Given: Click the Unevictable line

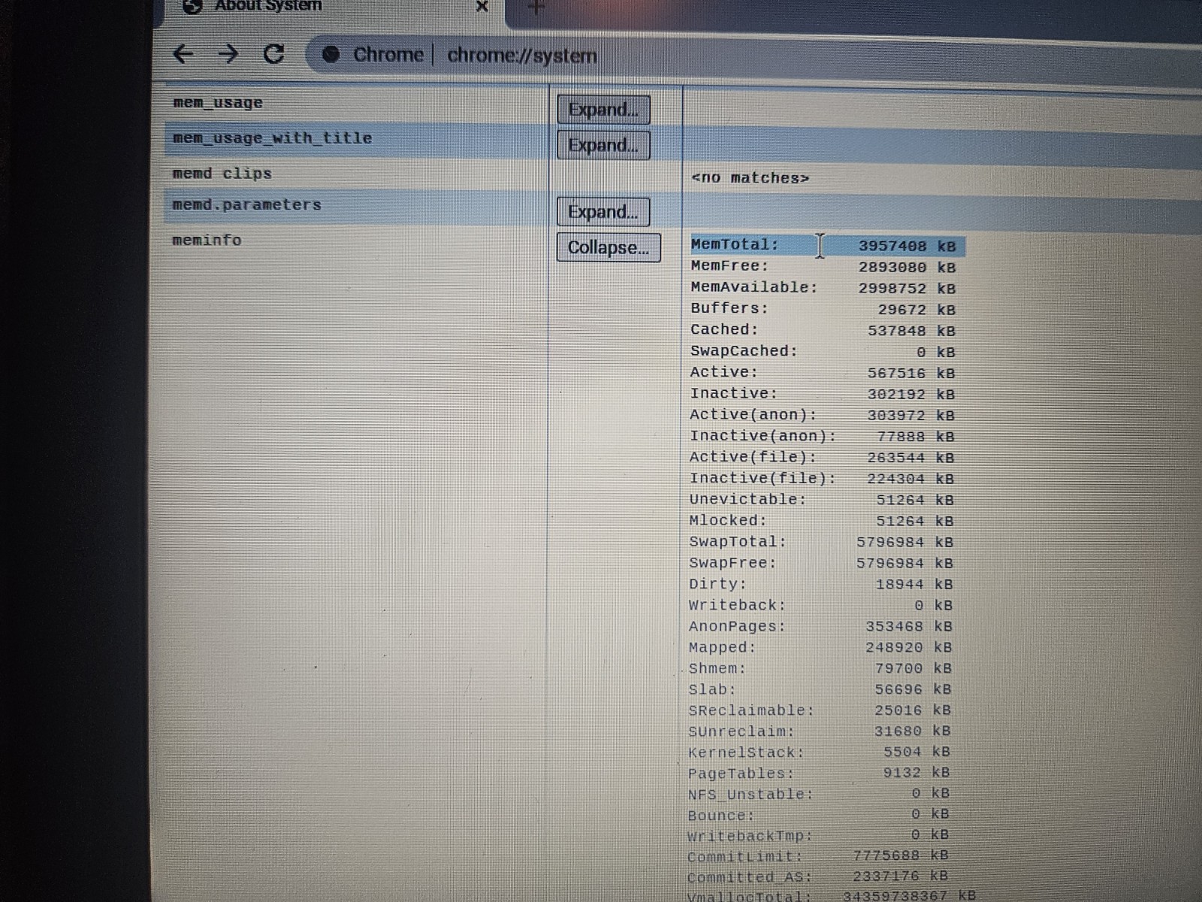Looking at the screenshot, I should click(x=822, y=499).
